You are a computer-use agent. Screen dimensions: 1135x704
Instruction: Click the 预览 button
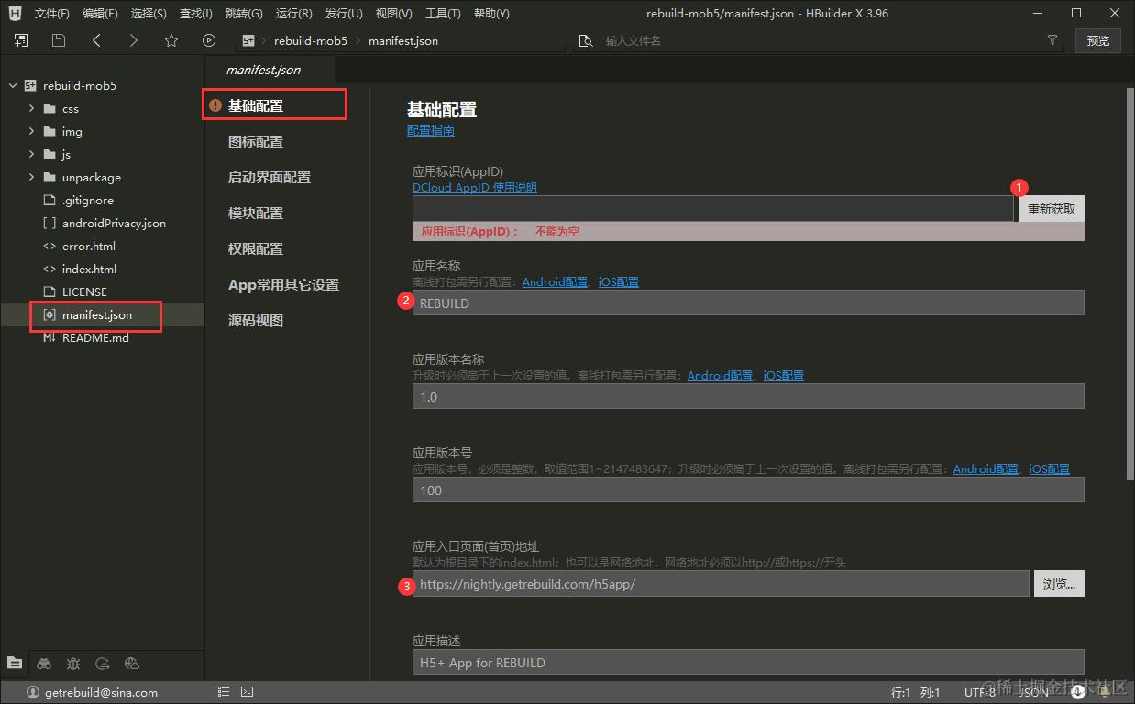pyautogui.click(x=1098, y=40)
